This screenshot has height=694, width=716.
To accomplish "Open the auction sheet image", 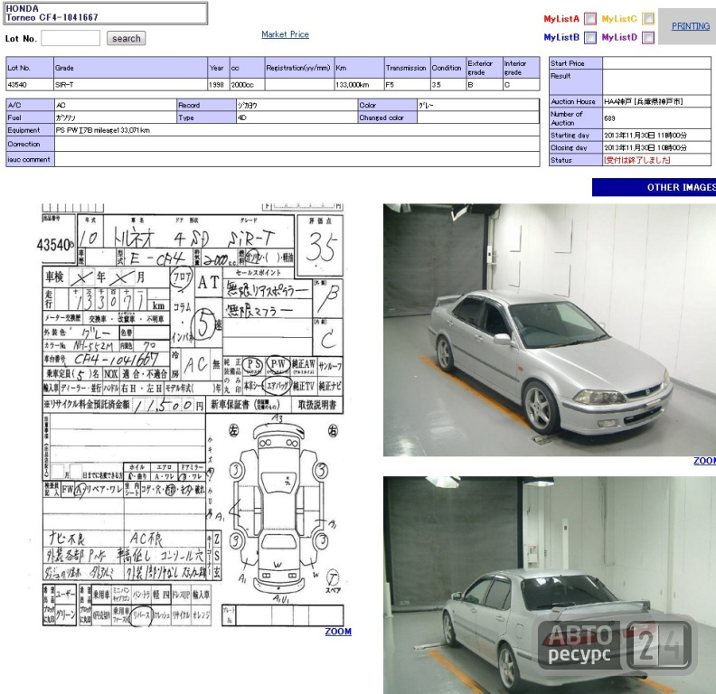I will (193, 415).
